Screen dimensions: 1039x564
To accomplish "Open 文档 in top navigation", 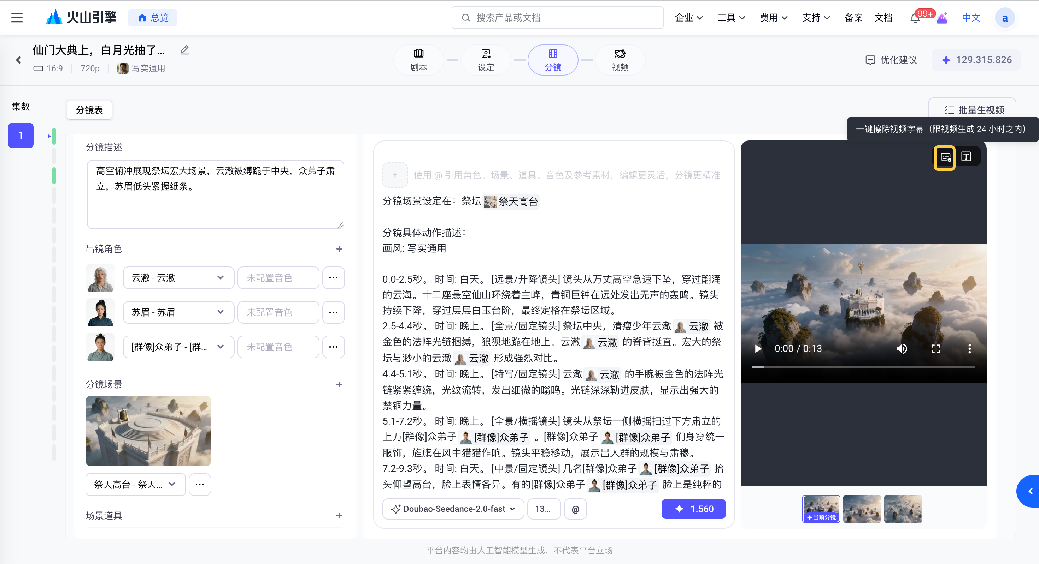I will [x=883, y=18].
